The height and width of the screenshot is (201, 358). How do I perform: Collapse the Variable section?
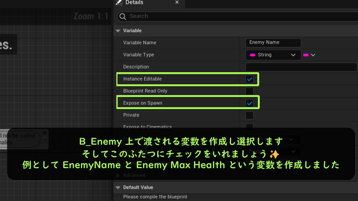point(118,30)
